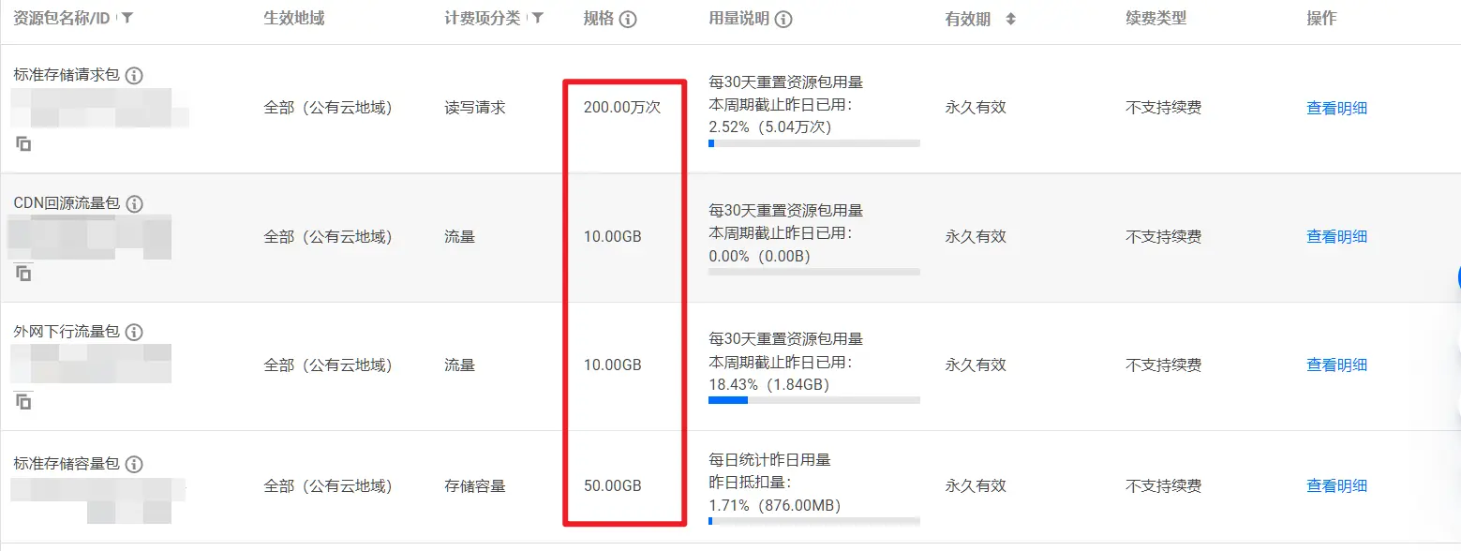Show info tooltip for CDN回源流量包

click(x=134, y=203)
